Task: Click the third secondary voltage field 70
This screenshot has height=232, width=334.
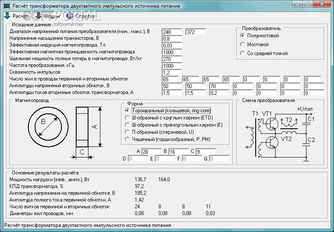Action: point(219,86)
